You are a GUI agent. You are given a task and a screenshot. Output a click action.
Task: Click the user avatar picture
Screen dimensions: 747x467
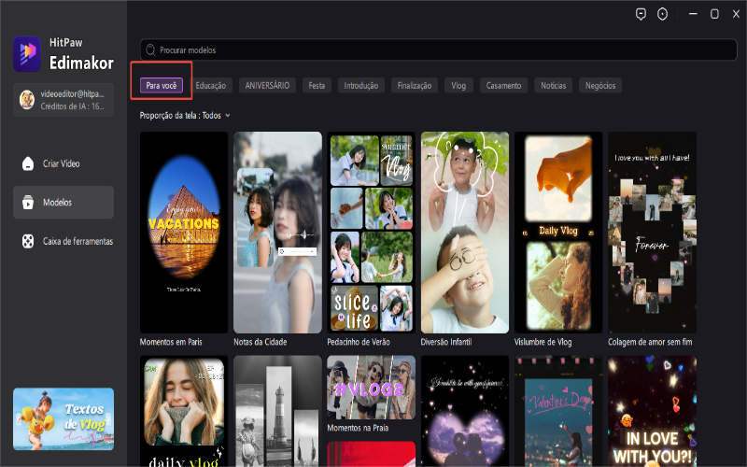(x=27, y=99)
